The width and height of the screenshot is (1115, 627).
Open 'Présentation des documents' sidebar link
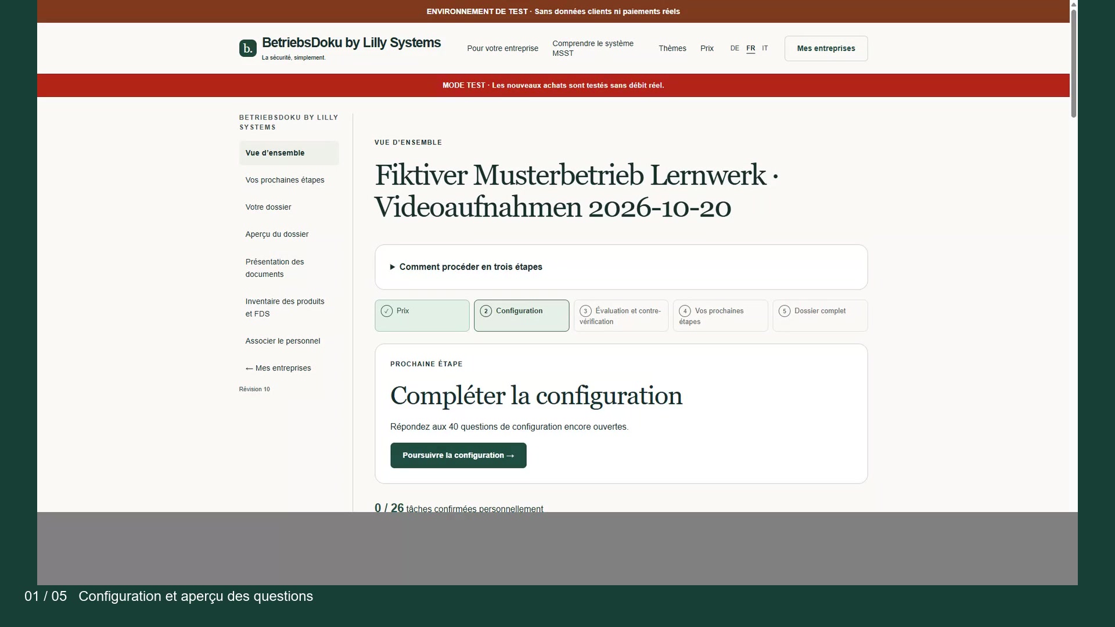point(289,268)
